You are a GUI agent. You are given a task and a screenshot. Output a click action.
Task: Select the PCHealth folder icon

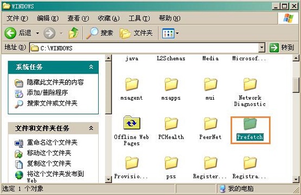click(x=171, y=123)
